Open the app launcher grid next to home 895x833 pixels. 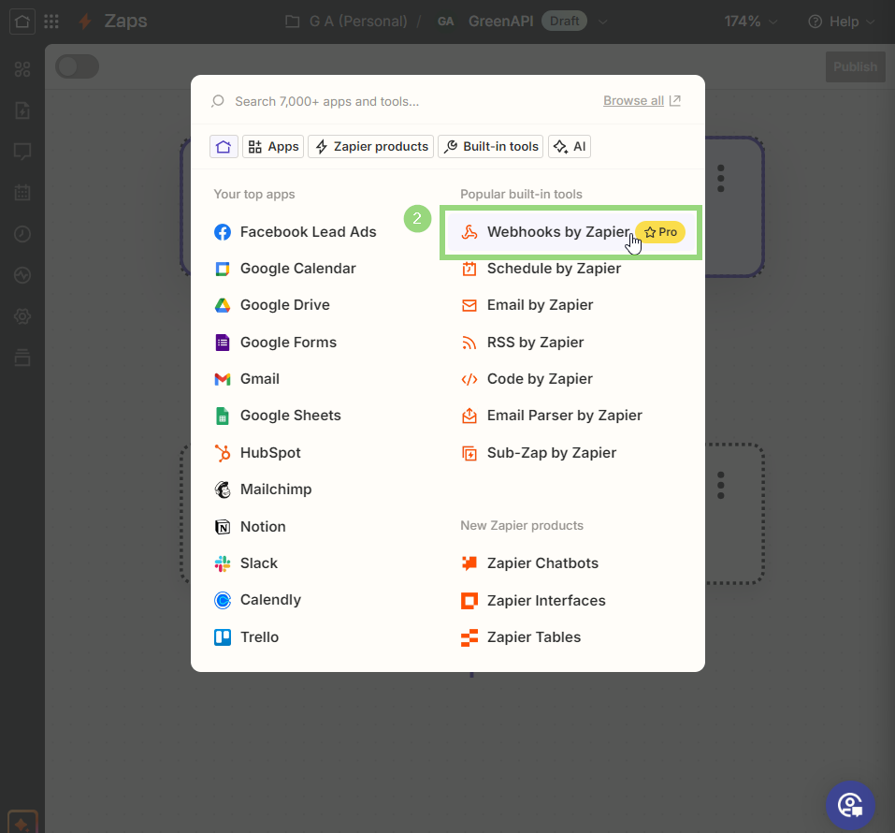click(x=51, y=21)
